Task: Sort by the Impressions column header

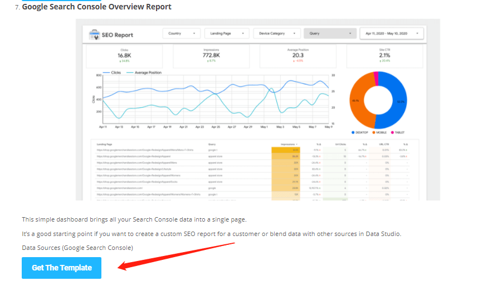Action: point(289,144)
